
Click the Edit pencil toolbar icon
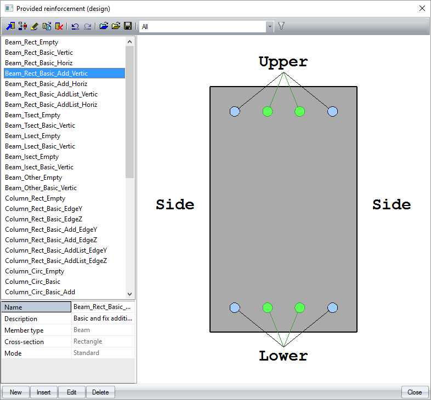point(35,26)
